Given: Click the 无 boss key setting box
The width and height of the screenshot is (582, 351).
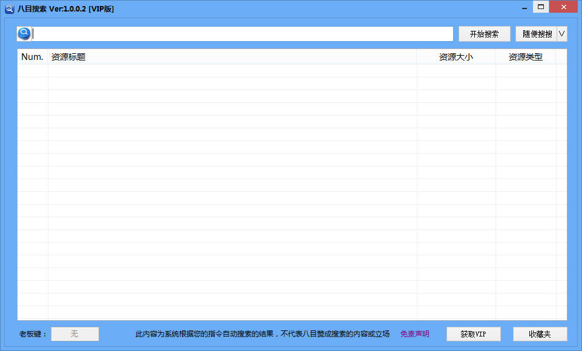Looking at the screenshot, I should tap(74, 333).
